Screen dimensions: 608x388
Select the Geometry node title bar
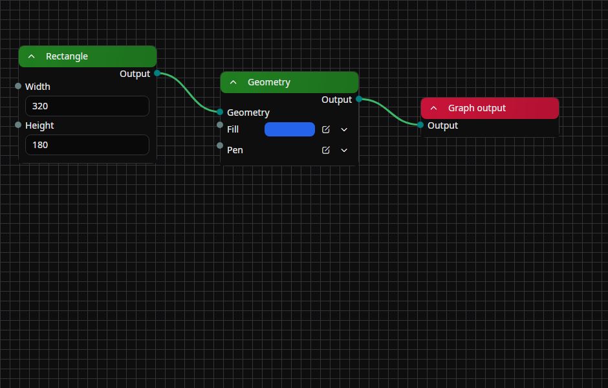[x=289, y=82]
